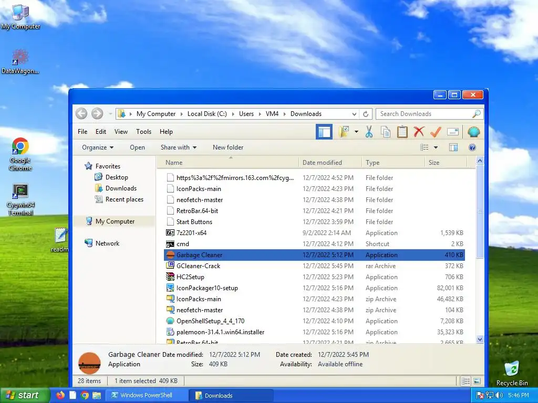Select the palemoon-31.4.1.win64.installer file
The height and width of the screenshot is (403, 538).
[314, 332]
